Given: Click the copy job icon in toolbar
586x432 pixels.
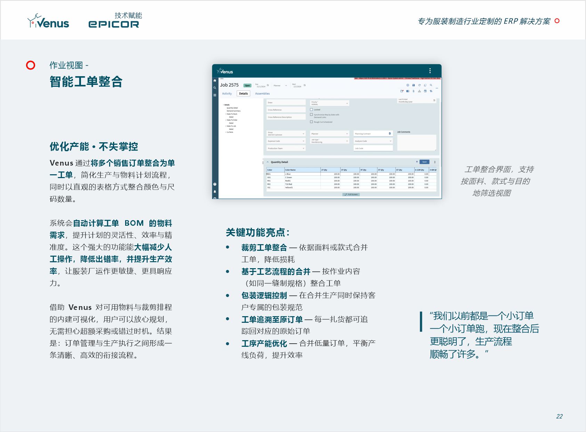Looking at the screenshot, I should click(x=425, y=85).
